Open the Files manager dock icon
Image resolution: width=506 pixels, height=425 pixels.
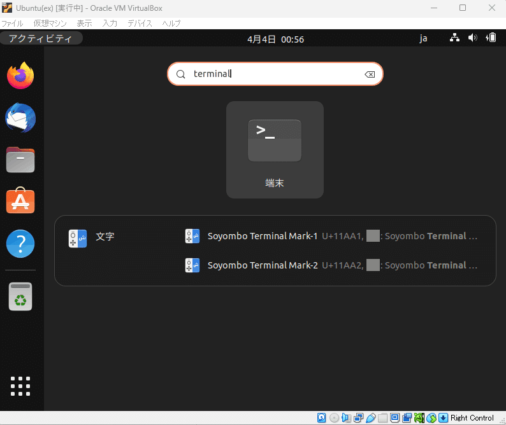coord(20,160)
